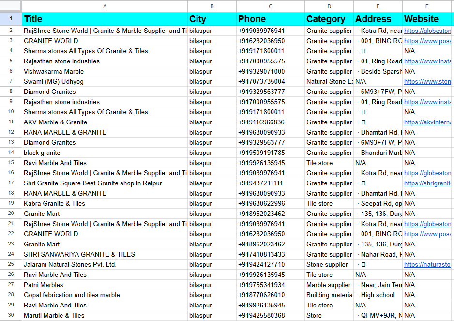Image resolution: width=454 pixels, height=321 pixels.
Task: Select Natural Stone category cell in row 7
Action: [x=329, y=81]
